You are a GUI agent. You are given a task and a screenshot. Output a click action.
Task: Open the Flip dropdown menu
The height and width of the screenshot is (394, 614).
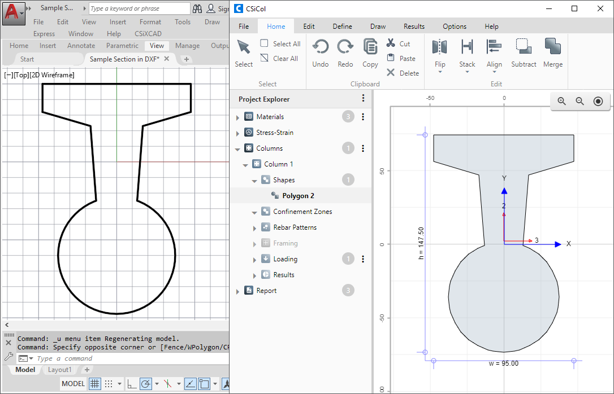[x=440, y=72]
